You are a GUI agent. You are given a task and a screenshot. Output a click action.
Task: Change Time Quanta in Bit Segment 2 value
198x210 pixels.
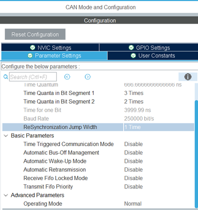click(x=134, y=101)
